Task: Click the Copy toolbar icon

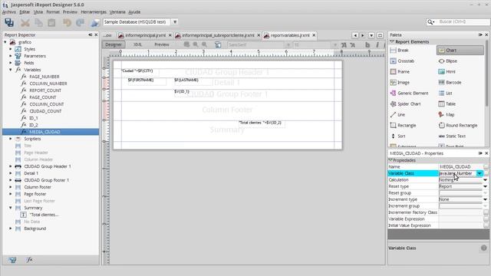Action: click(x=38, y=22)
